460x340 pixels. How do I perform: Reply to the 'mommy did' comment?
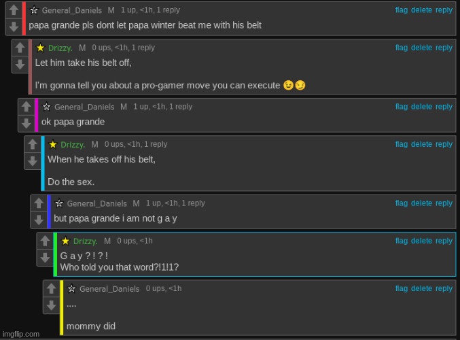pos(444,288)
